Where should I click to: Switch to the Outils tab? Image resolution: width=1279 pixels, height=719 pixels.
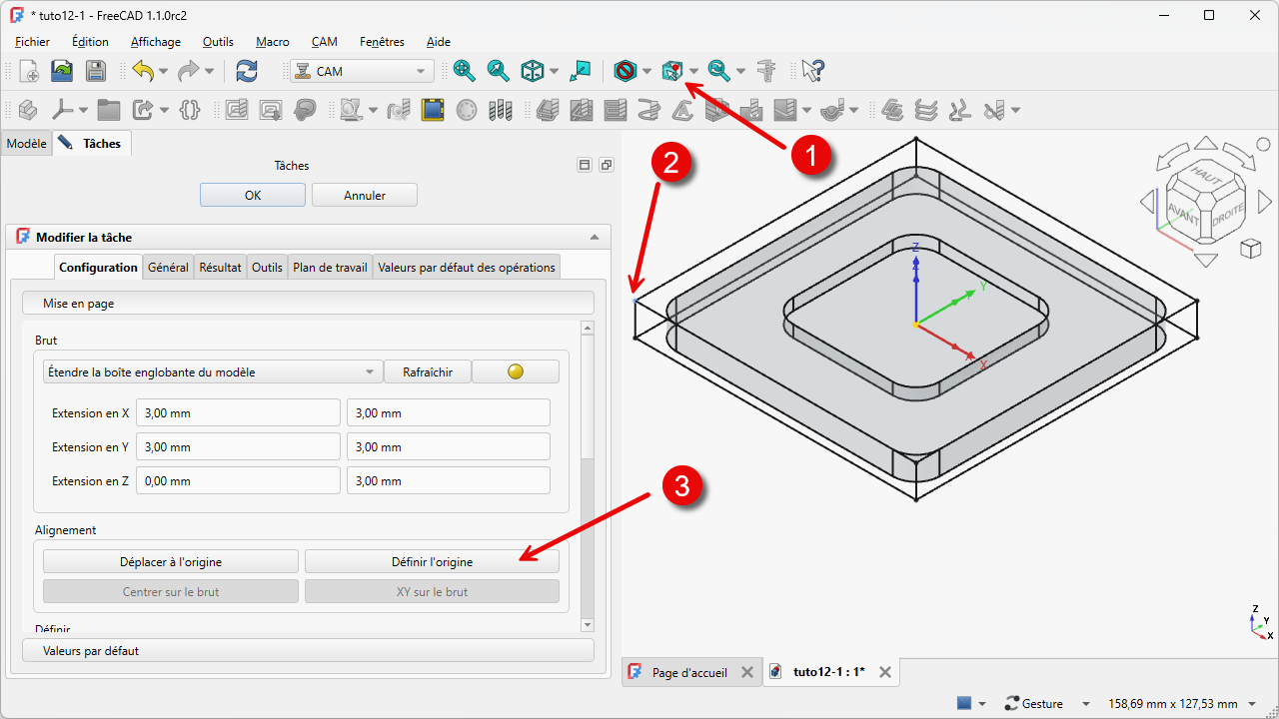(x=267, y=267)
